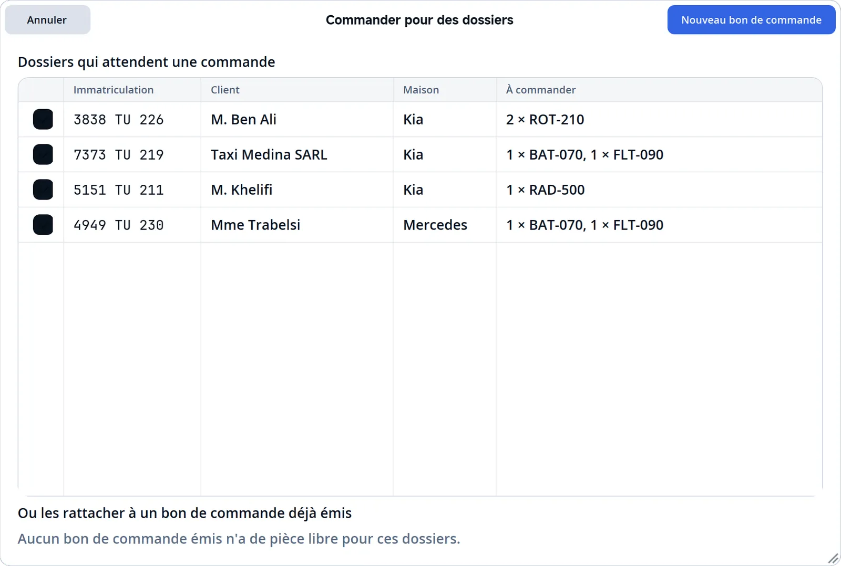Screen dimensions: 841x566
Task: Click the Annuler button
Action: click(x=47, y=20)
